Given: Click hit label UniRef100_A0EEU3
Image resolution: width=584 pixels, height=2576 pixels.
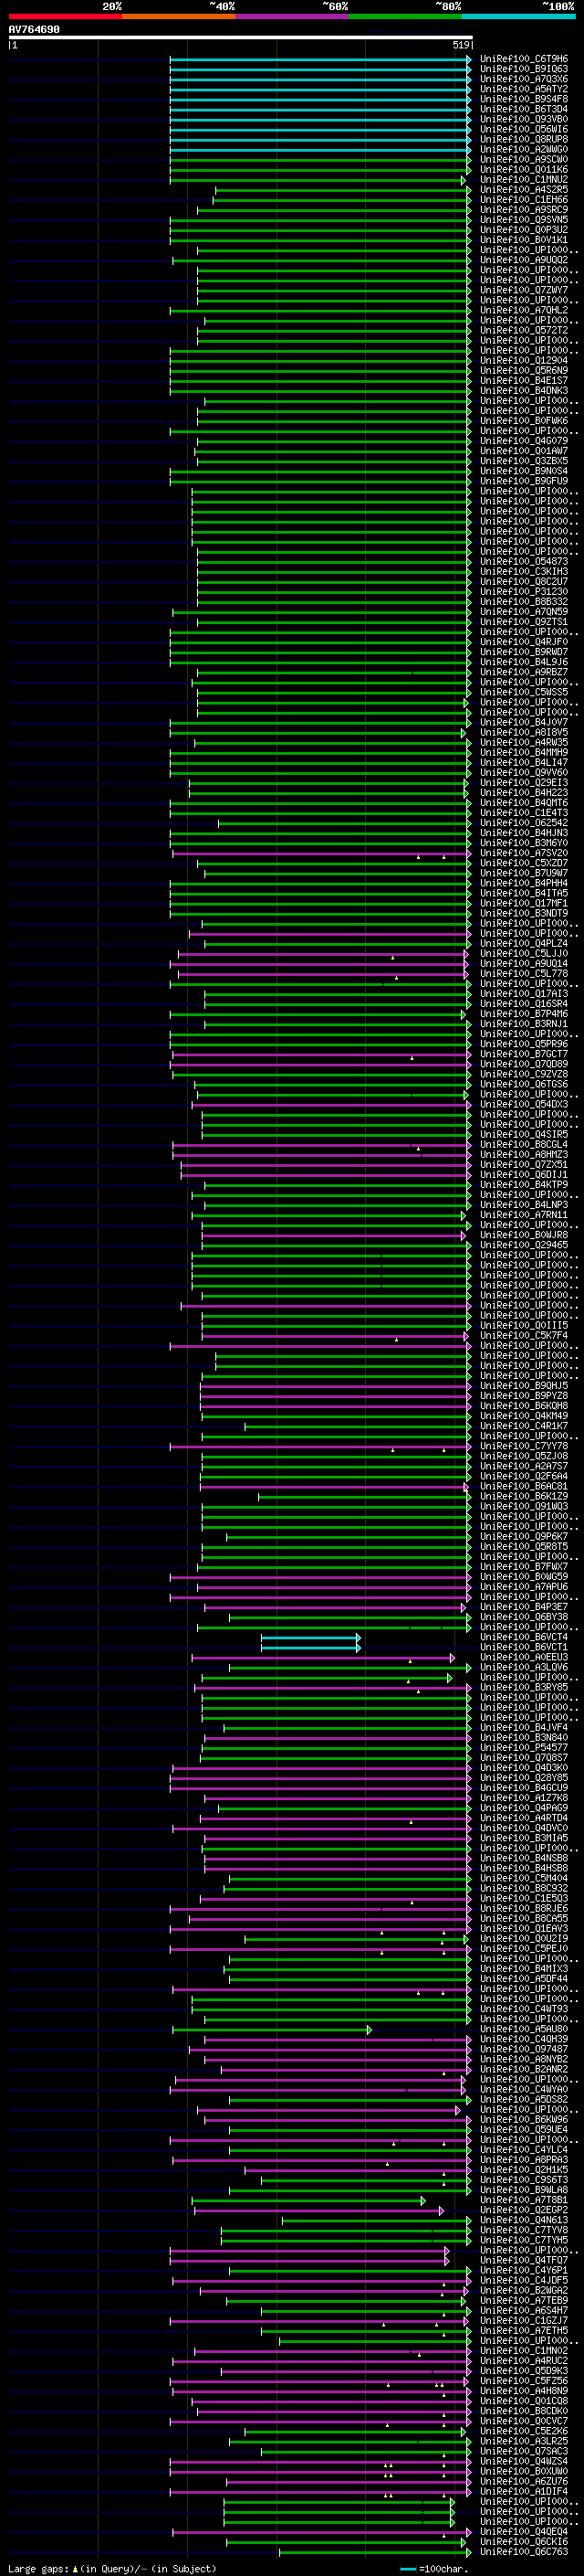Looking at the screenshot, I should coord(524,1657).
